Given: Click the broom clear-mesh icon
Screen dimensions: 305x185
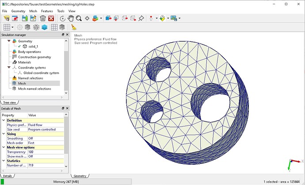Looking at the screenshot, I should (73, 27).
